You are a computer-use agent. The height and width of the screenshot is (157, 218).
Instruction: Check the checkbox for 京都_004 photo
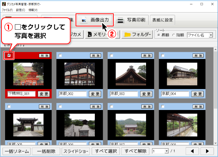click(x=163, y=55)
